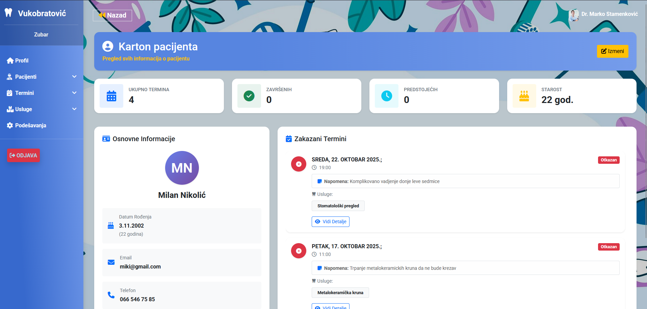Click the envelope icon next to Email
This screenshot has width=647, height=309.
pos(111,262)
